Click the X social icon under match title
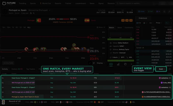 click(34, 13)
